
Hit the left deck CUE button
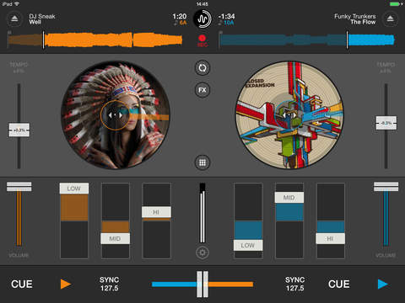coord(22,284)
